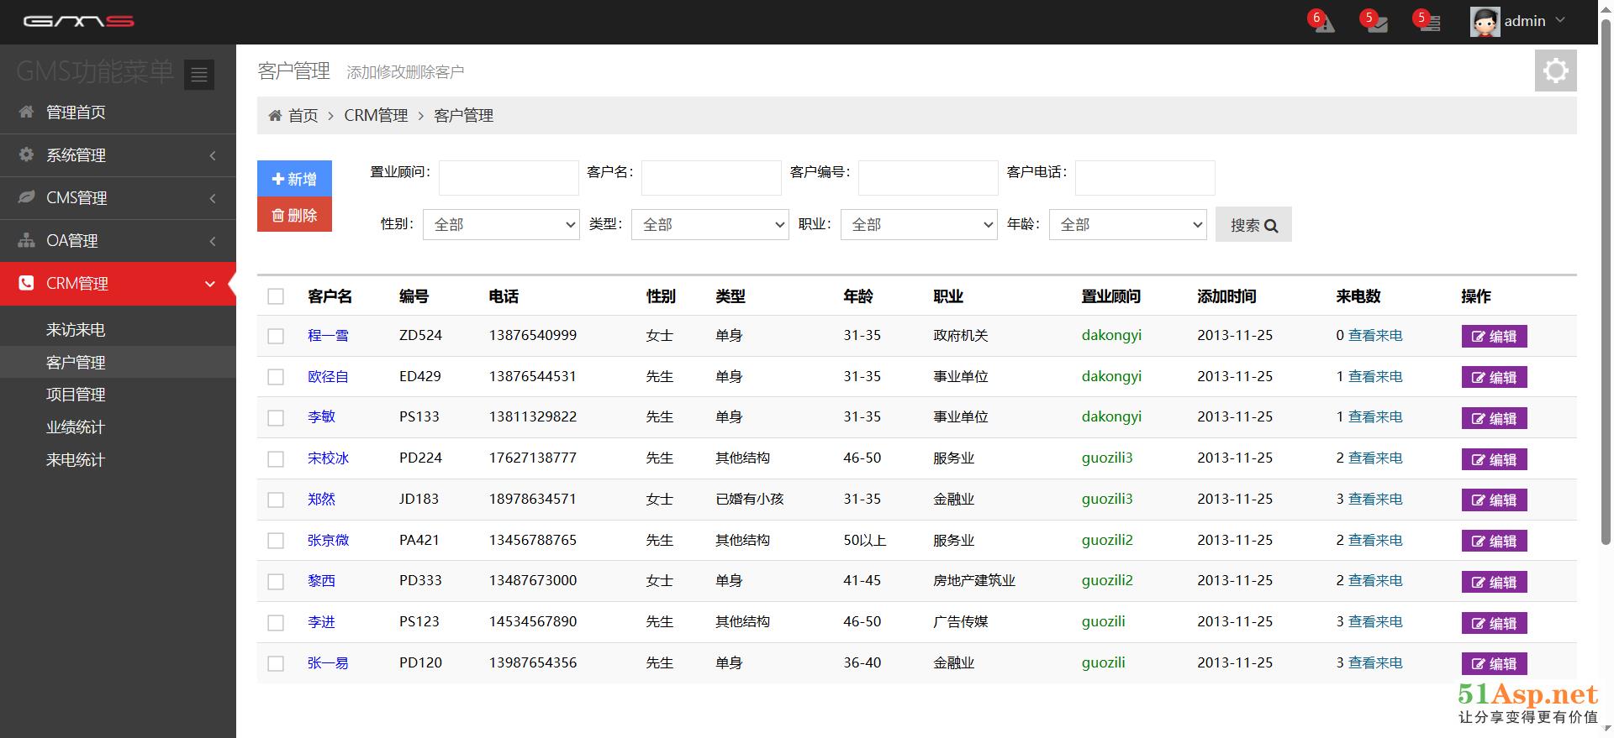1614x738 pixels.
Task: Click the blue 新增 button
Action: point(294,179)
